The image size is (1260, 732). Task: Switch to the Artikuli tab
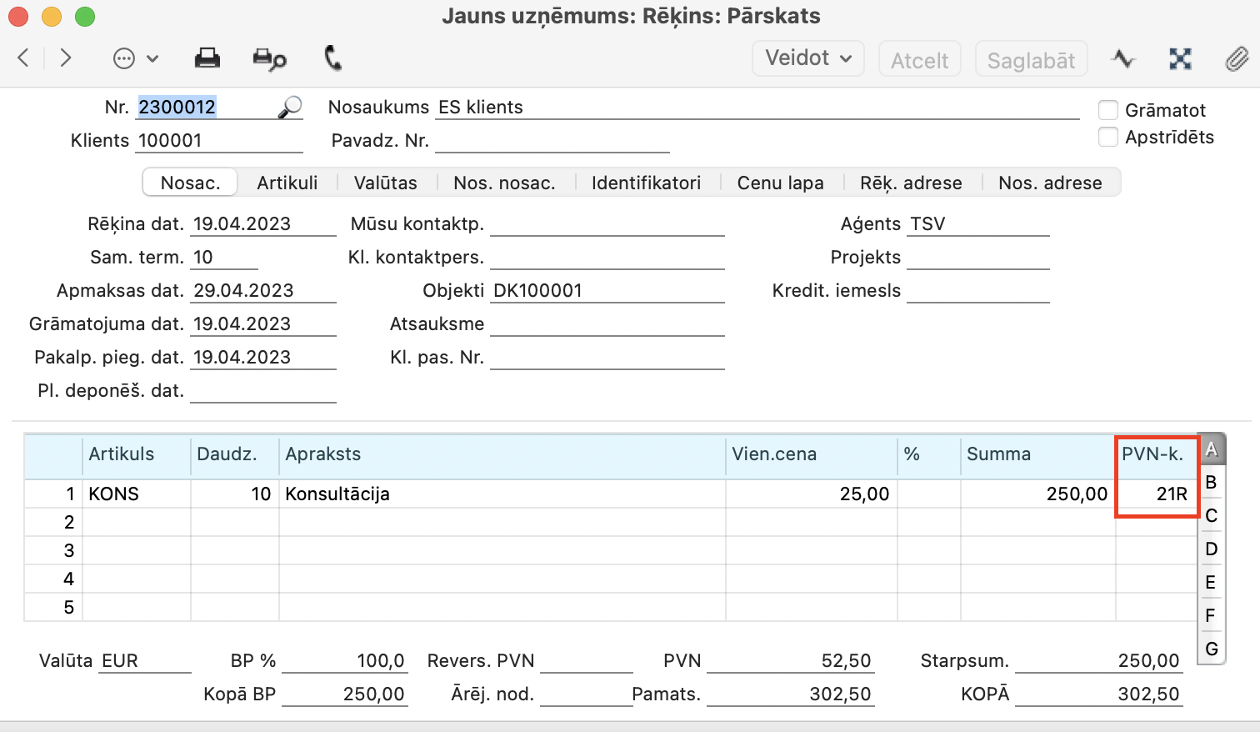pyautogui.click(x=287, y=183)
